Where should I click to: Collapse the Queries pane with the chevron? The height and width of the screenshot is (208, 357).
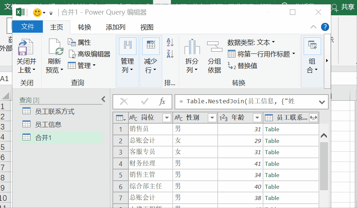click(x=103, y=99)
